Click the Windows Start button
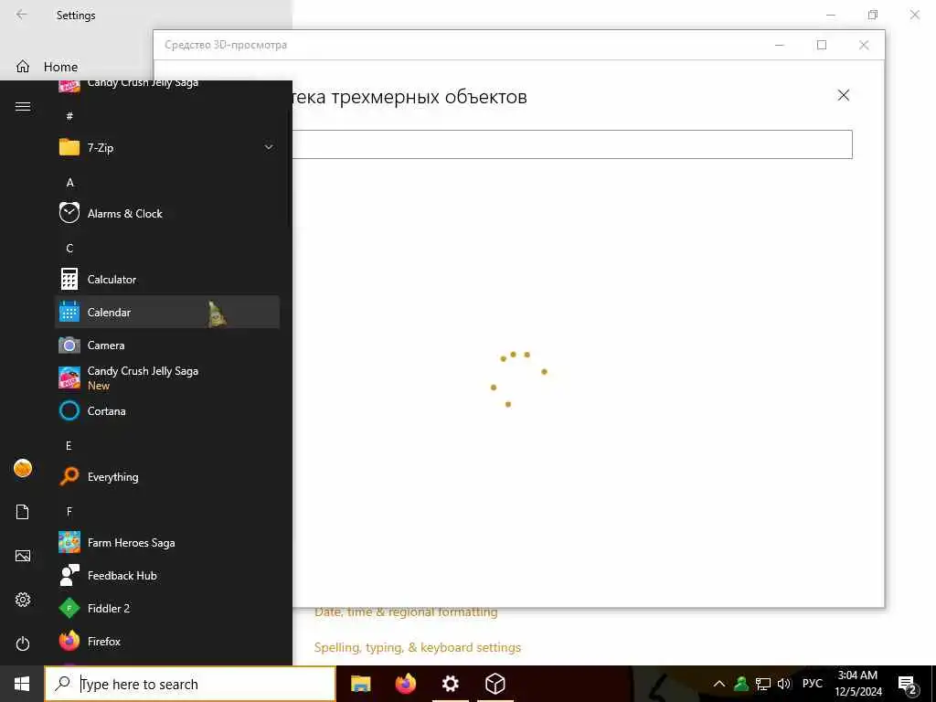Image resolution: width=936 pixels, height=702 pixels. 22,684
